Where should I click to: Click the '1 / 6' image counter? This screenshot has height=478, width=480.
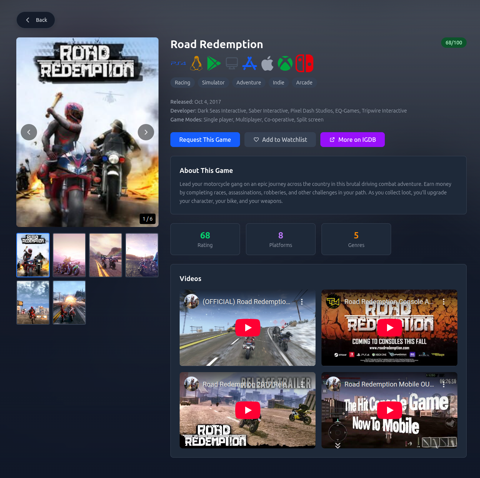click(x=147, y=219)
